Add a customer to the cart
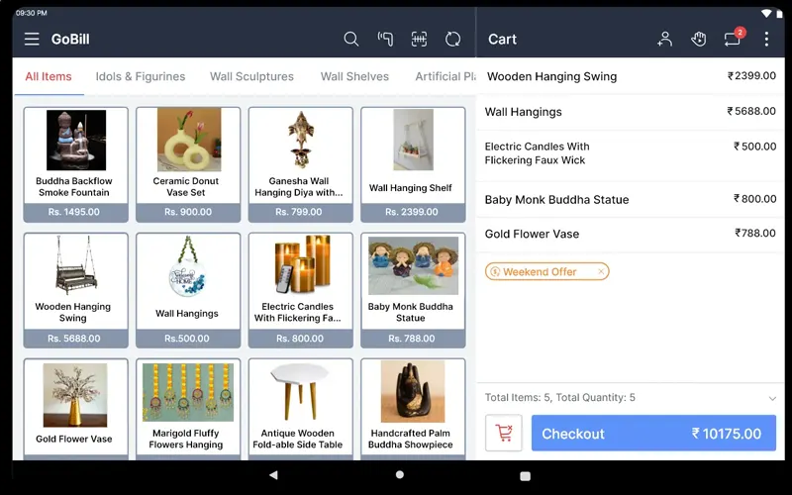 click(x=664, y=39)
